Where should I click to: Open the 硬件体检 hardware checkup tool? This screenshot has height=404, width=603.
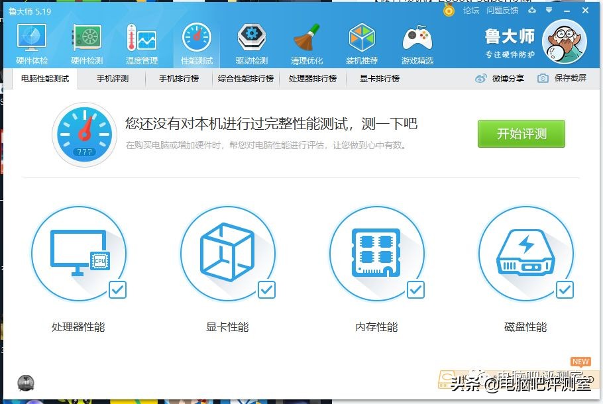click(32, 41)
